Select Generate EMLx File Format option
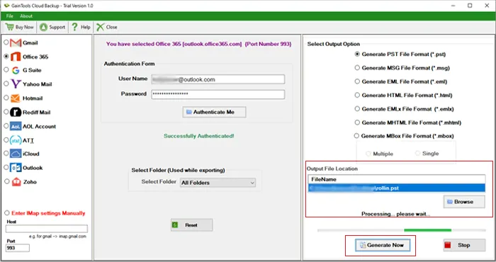496x262 pixels. [357, 109]
